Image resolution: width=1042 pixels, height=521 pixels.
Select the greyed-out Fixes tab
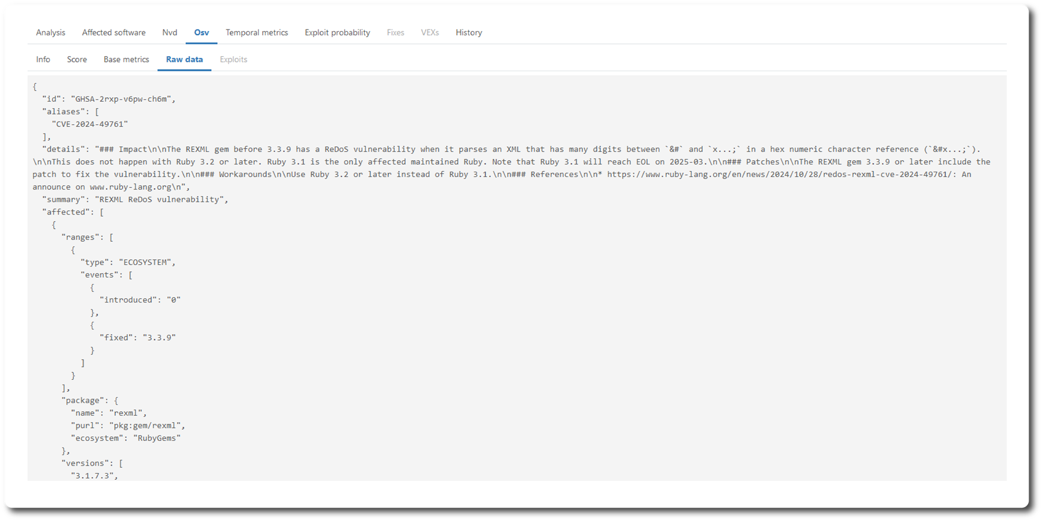(395, 32)
